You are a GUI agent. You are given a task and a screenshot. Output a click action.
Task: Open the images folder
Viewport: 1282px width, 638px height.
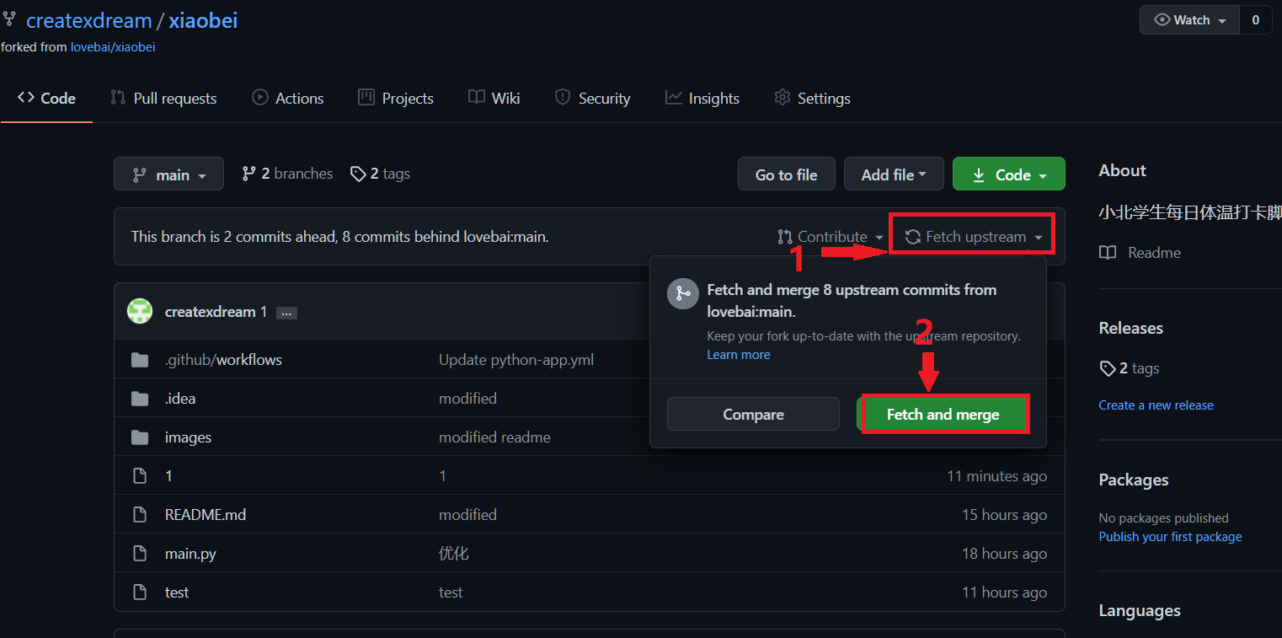pos(188,437)
